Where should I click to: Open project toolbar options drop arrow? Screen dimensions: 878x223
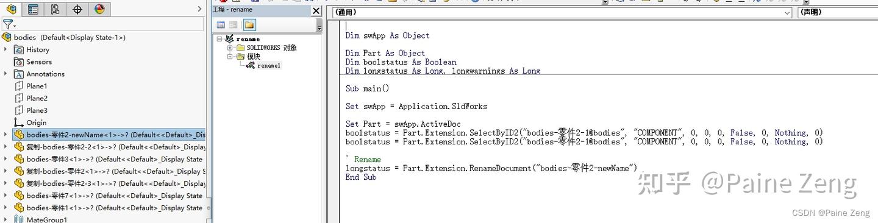coord(319,26)
